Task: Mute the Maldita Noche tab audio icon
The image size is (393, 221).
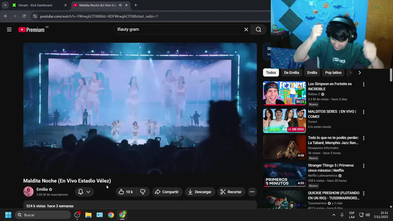Action: [120, 5]
